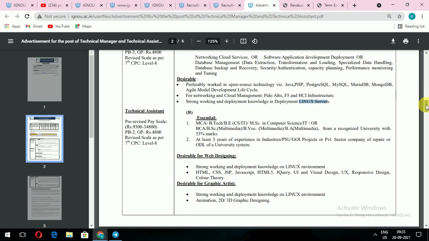
Task: Go back to the previous page
Action: click(7, 16)
